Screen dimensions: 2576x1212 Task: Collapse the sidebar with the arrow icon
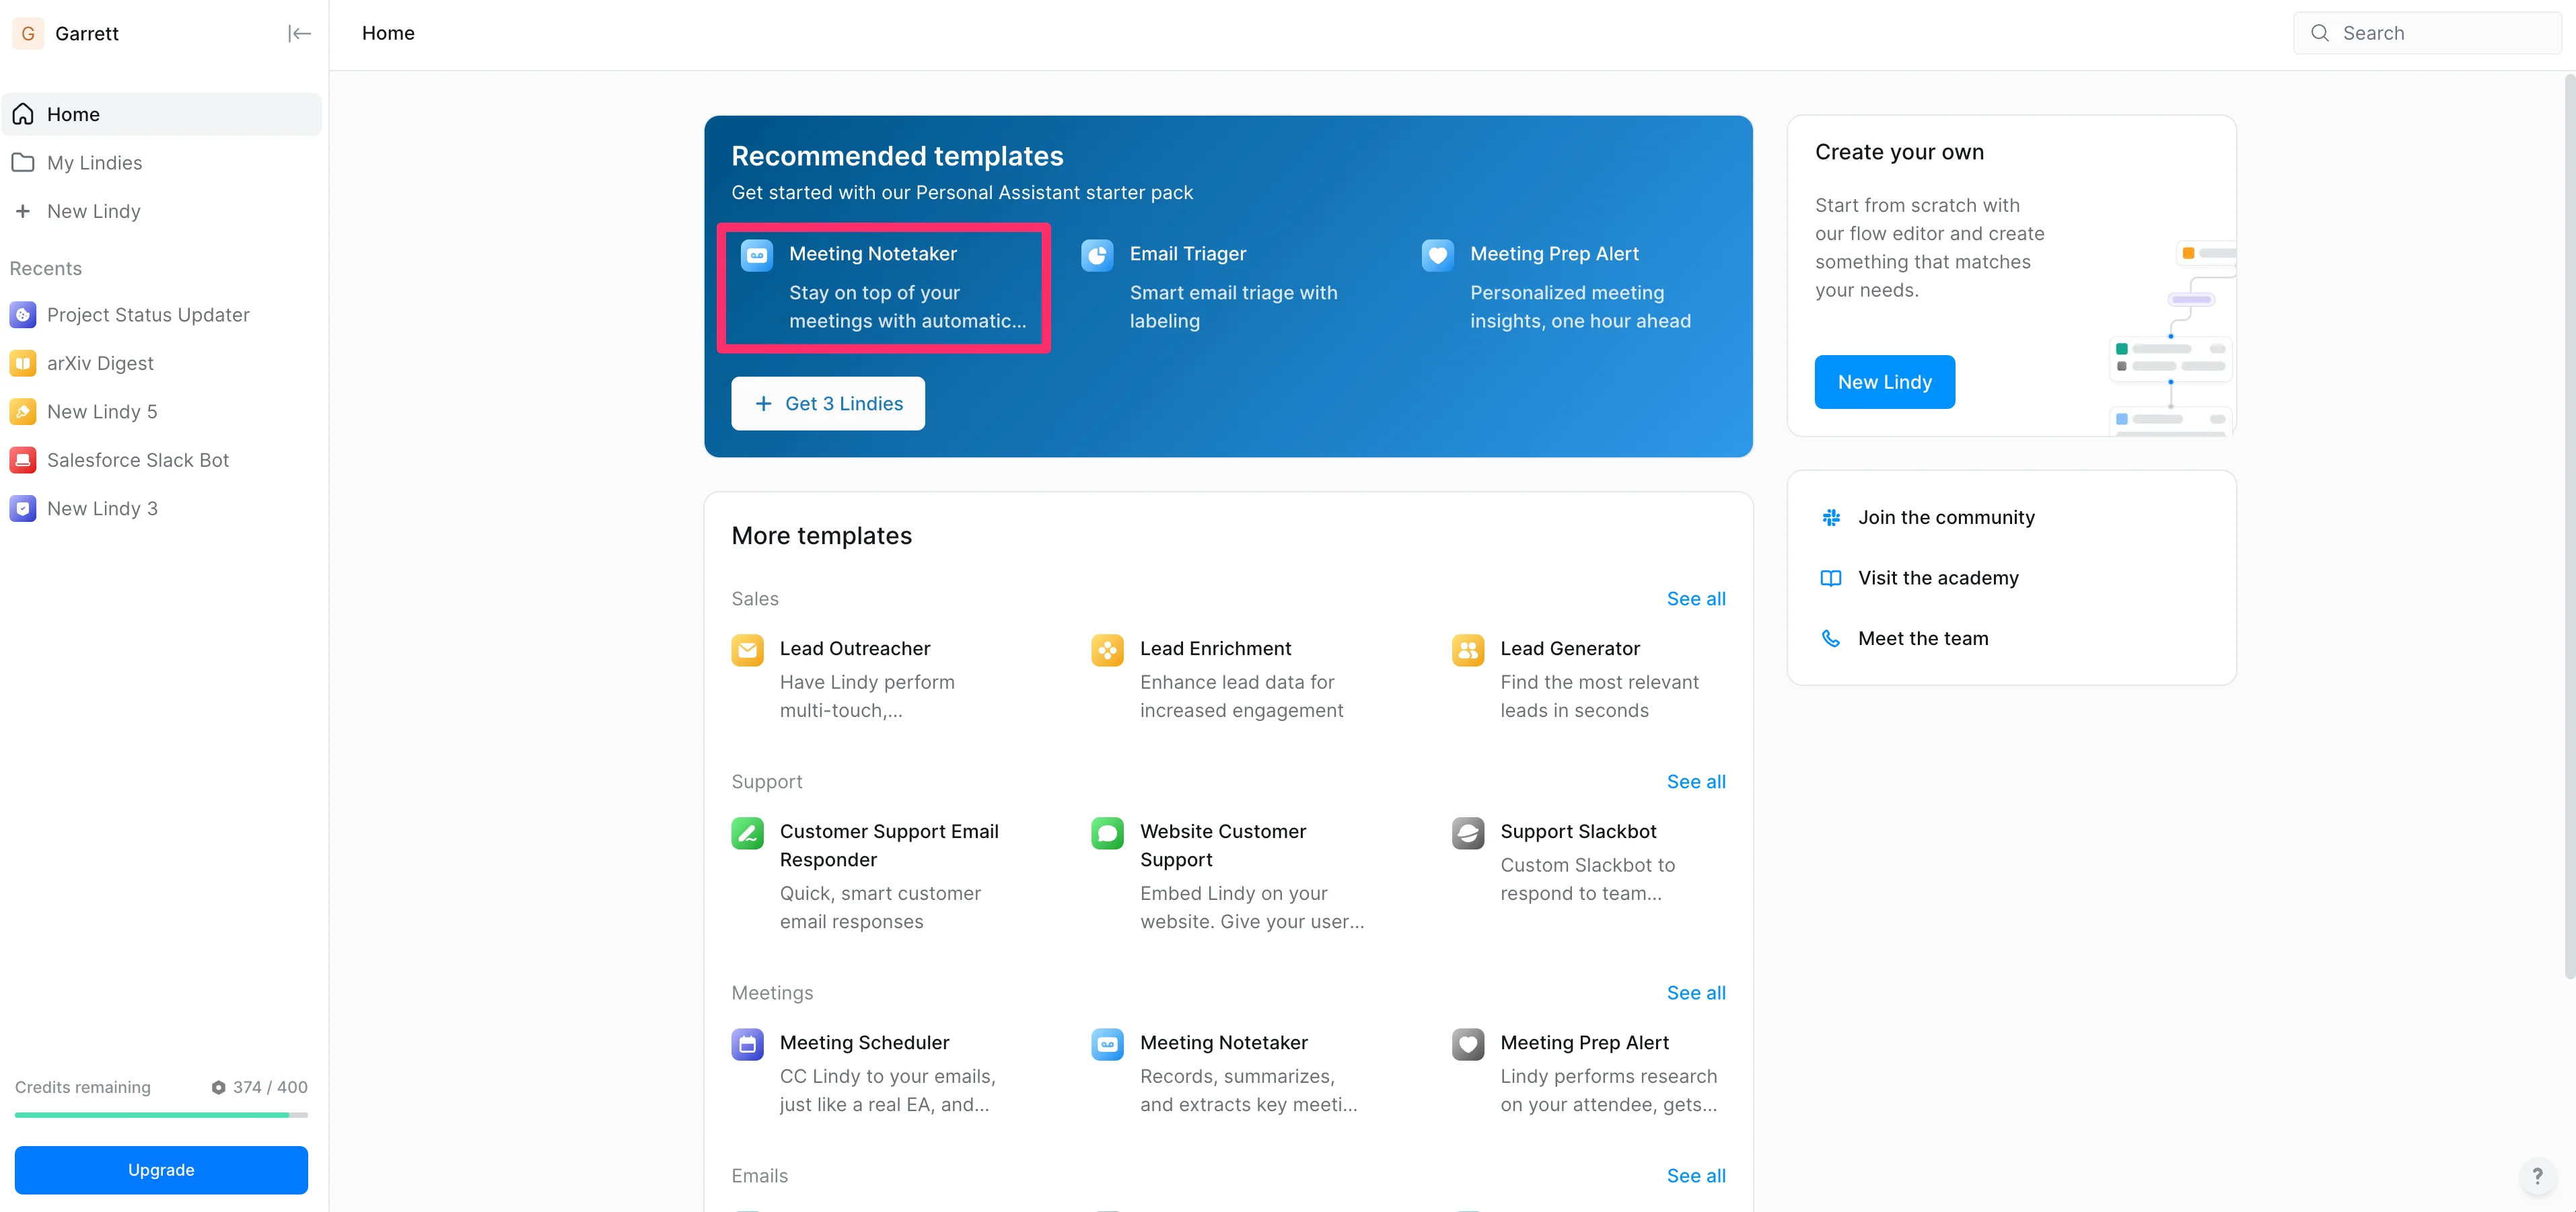point(299,33)
